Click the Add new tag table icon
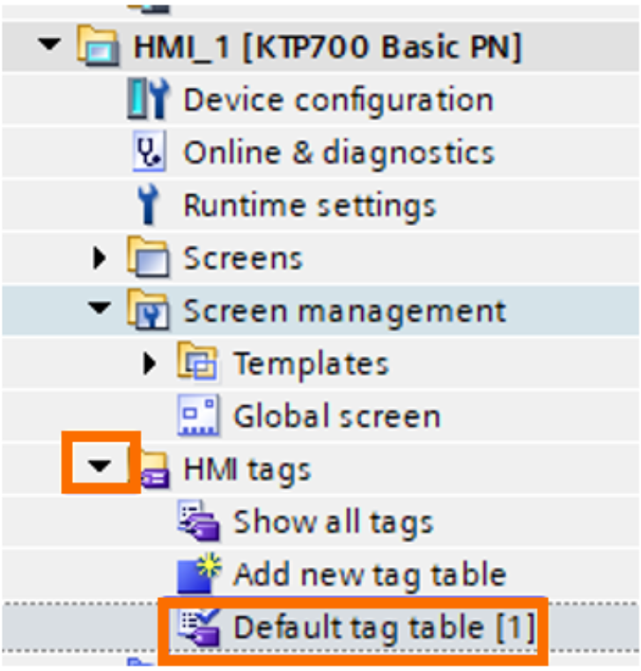The width and height of the screenshot is (641, 671). click(x=199, y=573)
